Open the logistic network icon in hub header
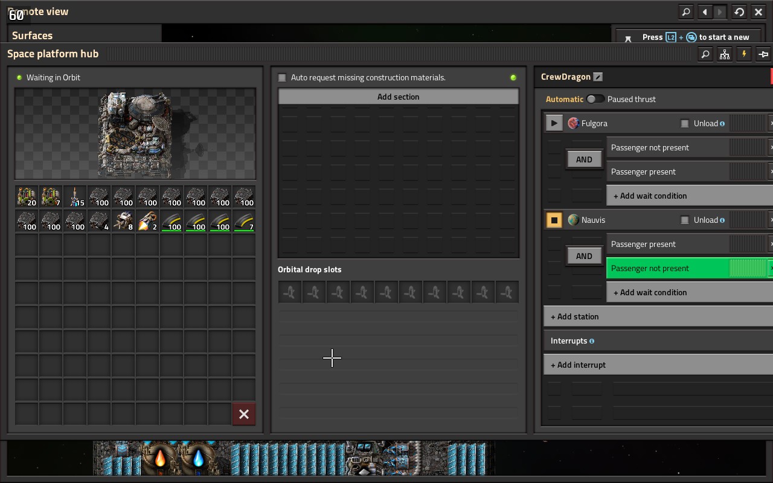 pyautogui.click(x=725, y=54)
